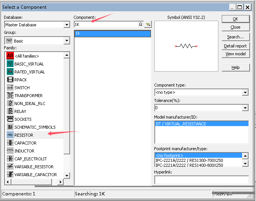Expand the Tolerance(%) dropdown
This screenshot has height=201, width=256.
[245, 108]
